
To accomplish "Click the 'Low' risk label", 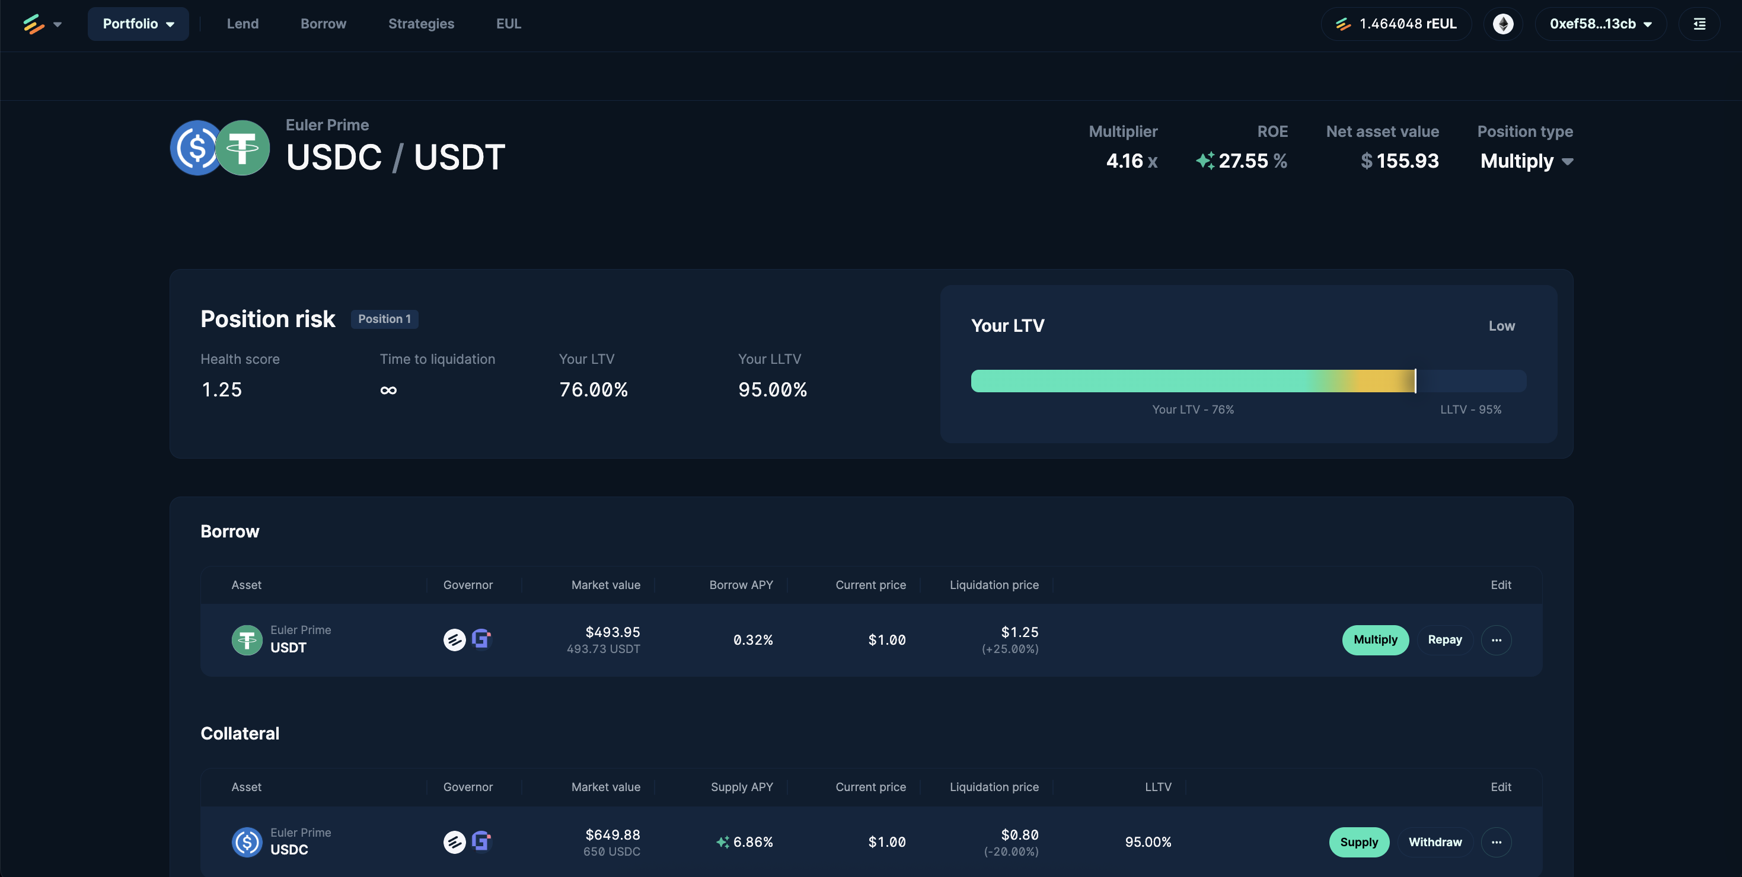I will pos(1501,326).
